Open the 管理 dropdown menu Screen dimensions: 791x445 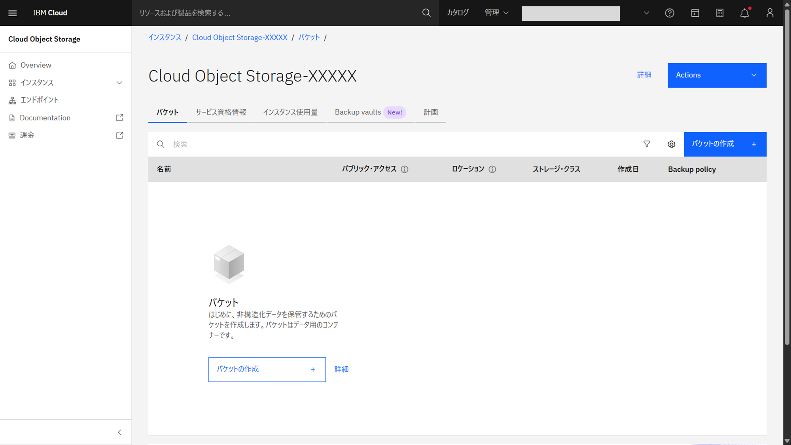point(496,13)
